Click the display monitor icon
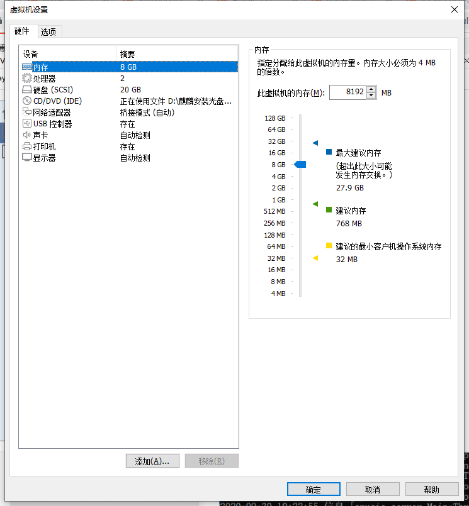The width and height of the screenshot is (469, 506). [27, 158]
